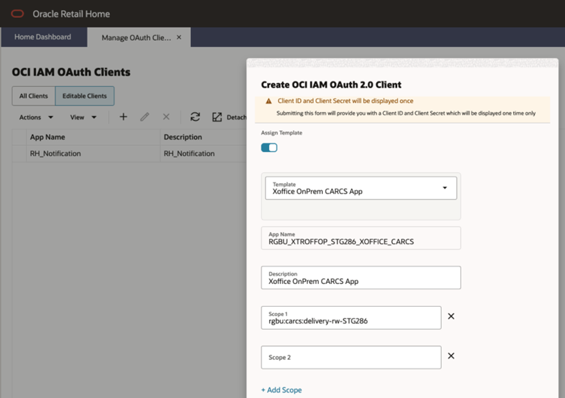Viewport: 565px width, 398px height.
Task: Click the Assign Template label
Action: coord(281,133)
